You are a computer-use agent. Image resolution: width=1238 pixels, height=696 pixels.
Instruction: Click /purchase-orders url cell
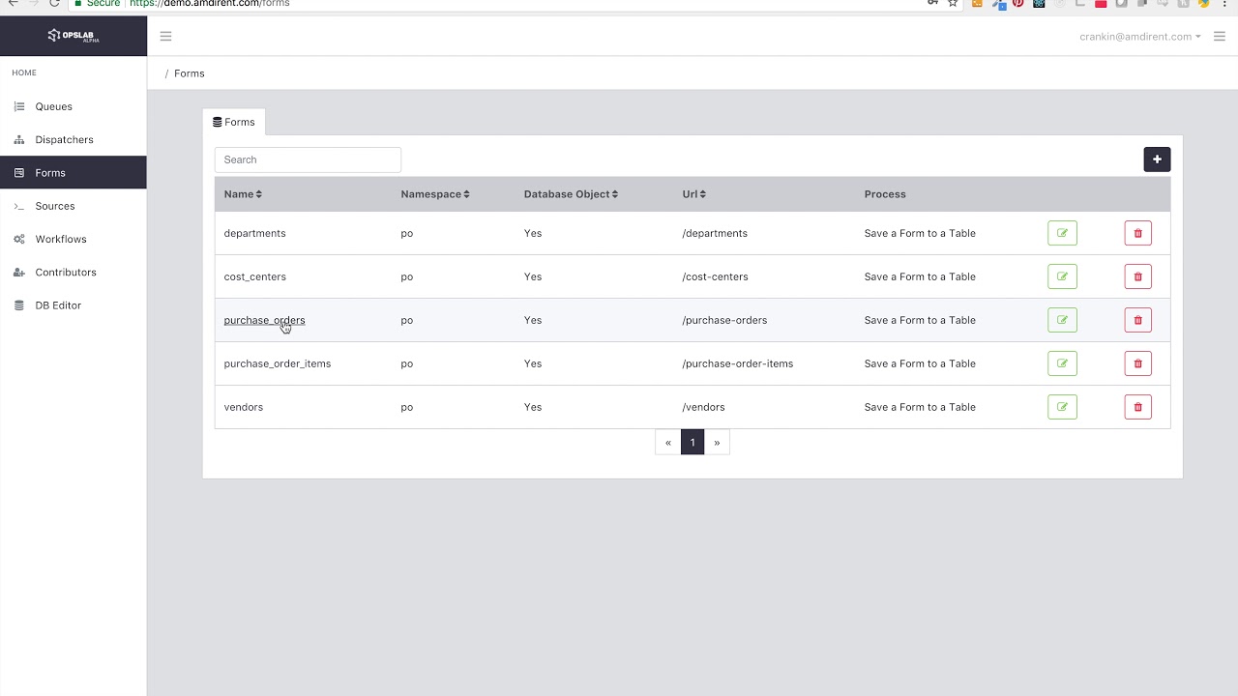pyautogui.click(x=724, y=320)
